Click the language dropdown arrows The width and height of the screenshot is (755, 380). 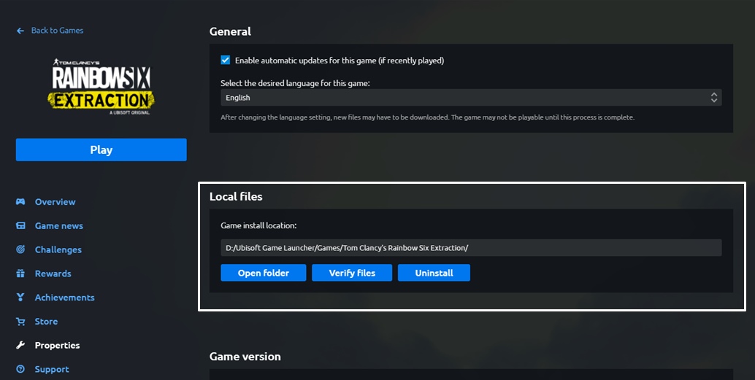click(x=713, y=98)
